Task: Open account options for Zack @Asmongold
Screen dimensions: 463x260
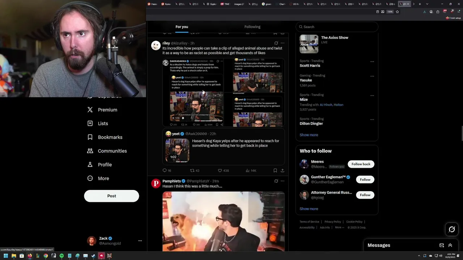Action: point(140,241)
